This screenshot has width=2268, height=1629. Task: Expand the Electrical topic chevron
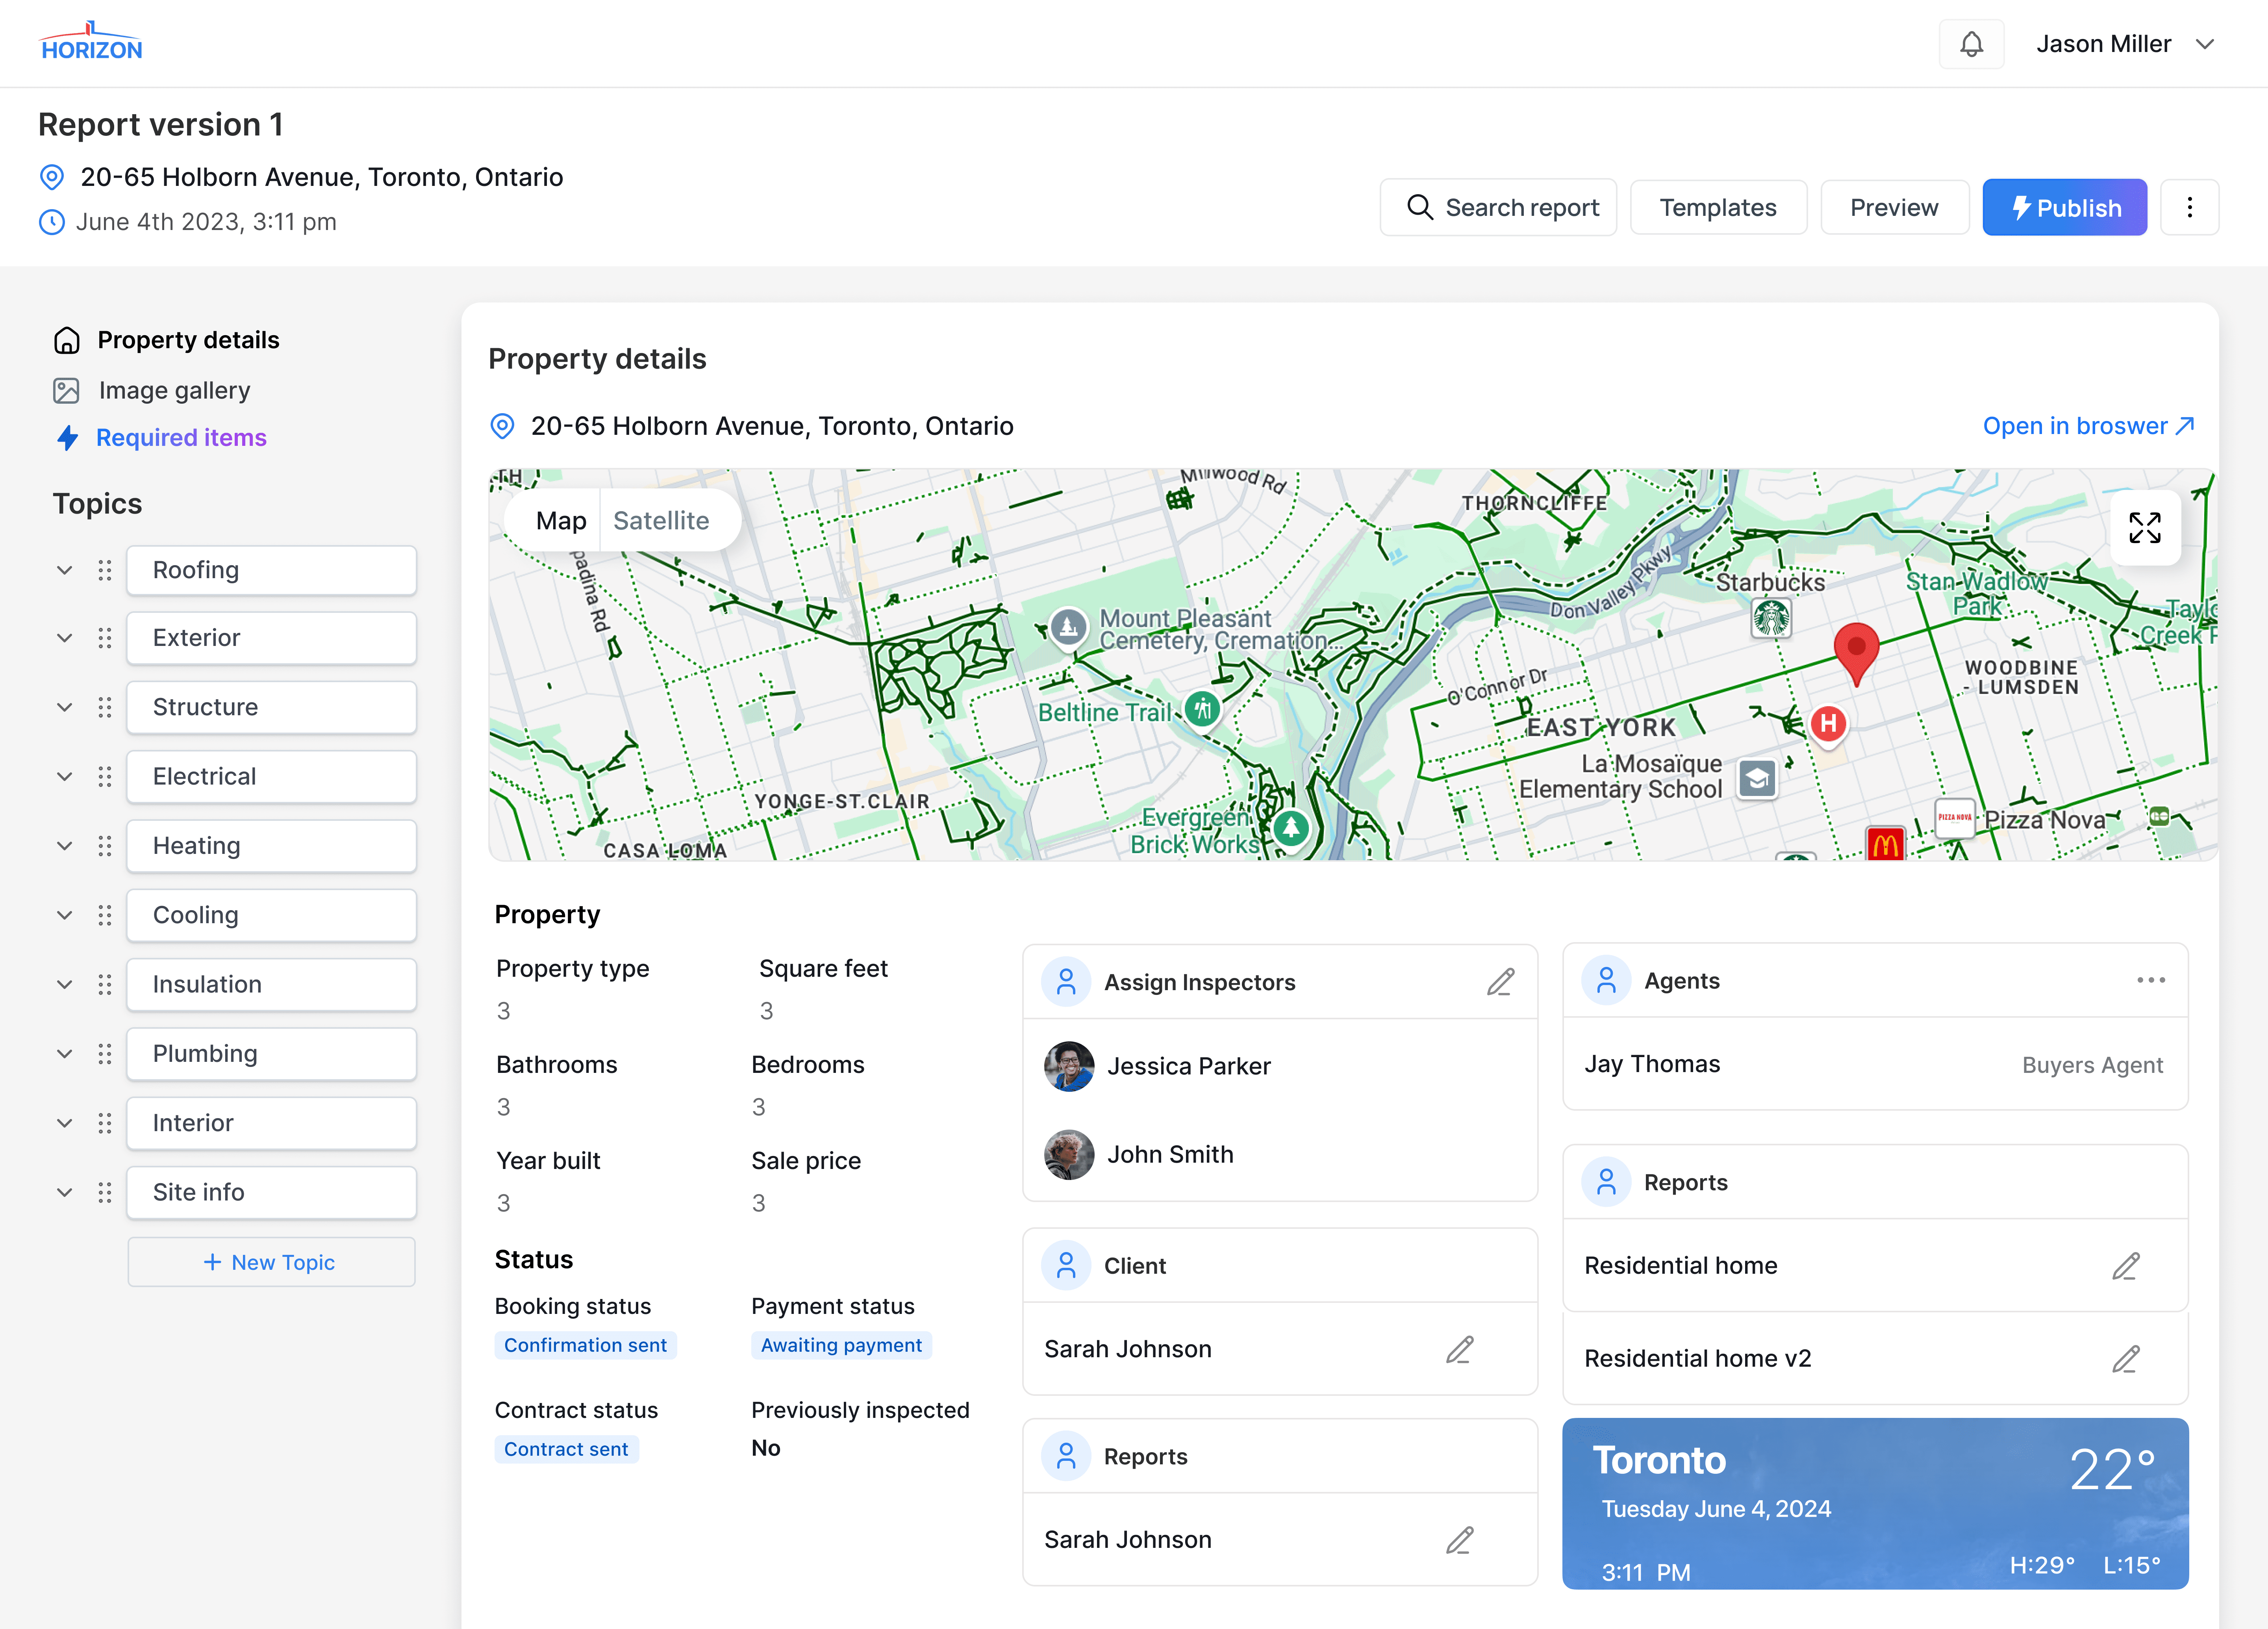(x=65, y=777)
